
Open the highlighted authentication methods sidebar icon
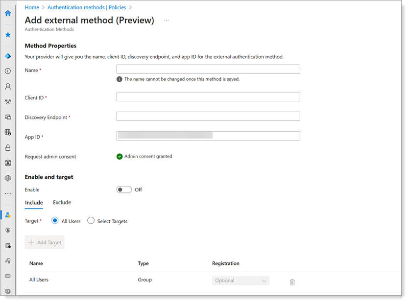pyautogui.click(x=7, y=214)
